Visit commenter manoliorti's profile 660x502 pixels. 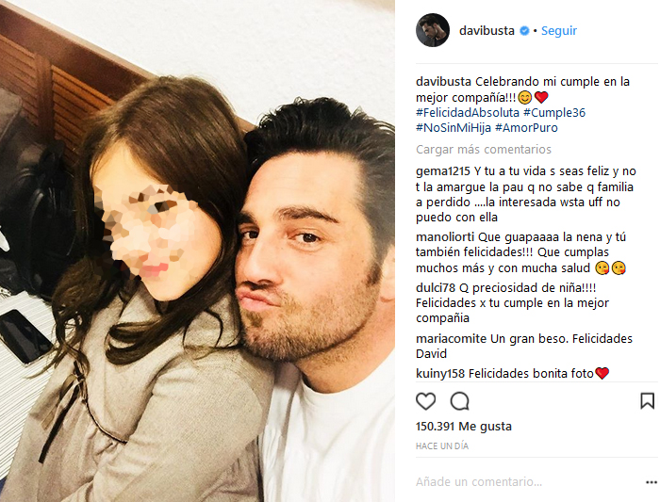(x=445, y=237)
